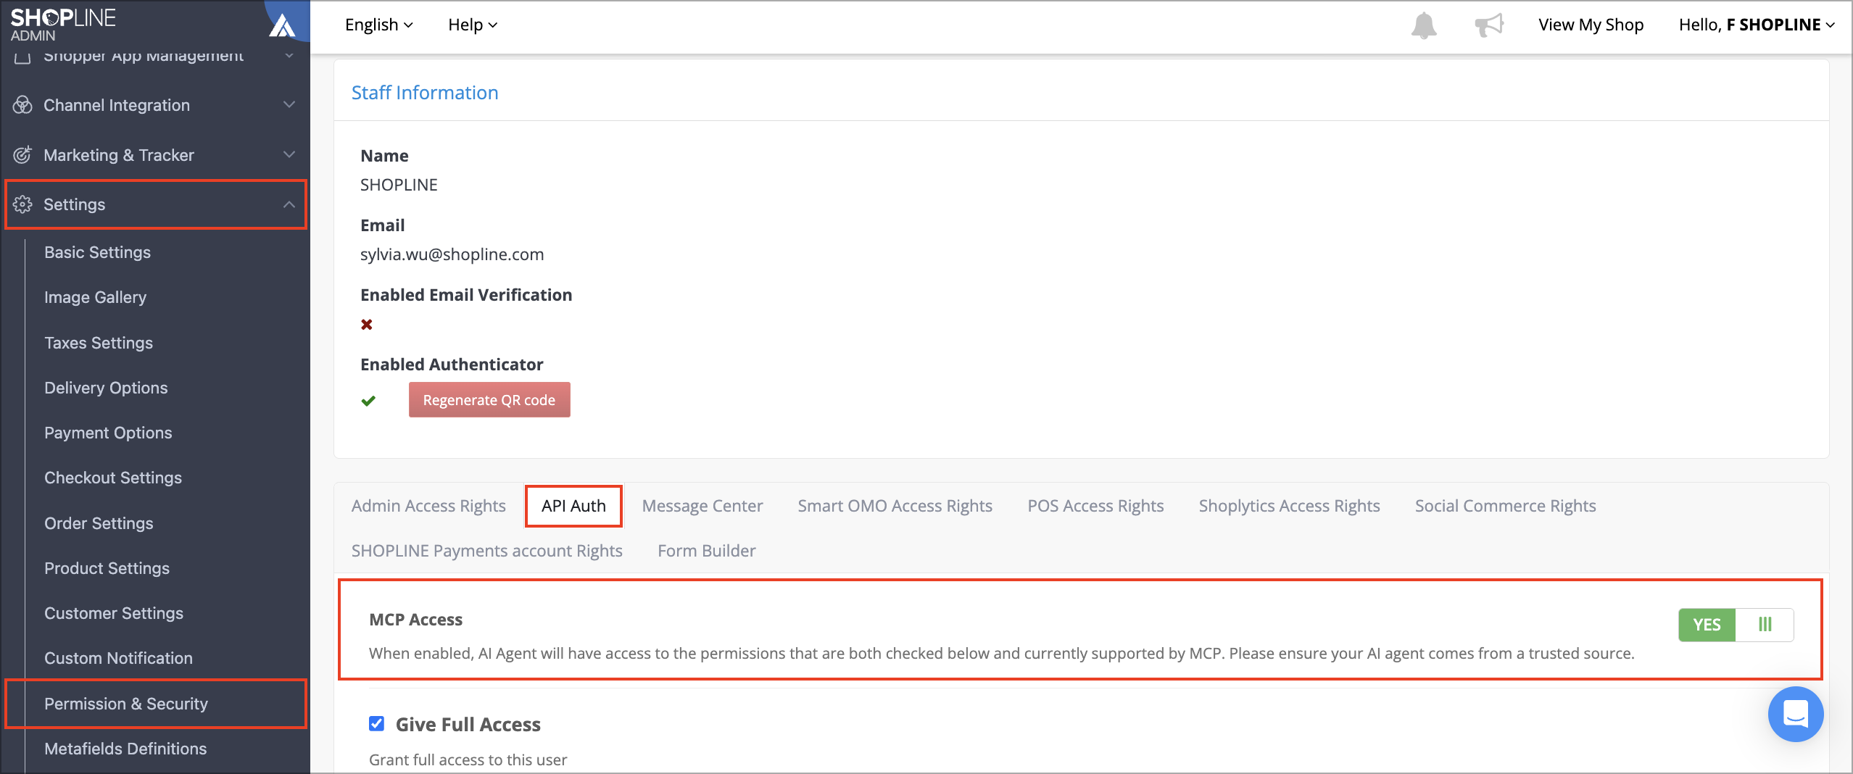Go to Checkout Settings

[x=113, y=478]
